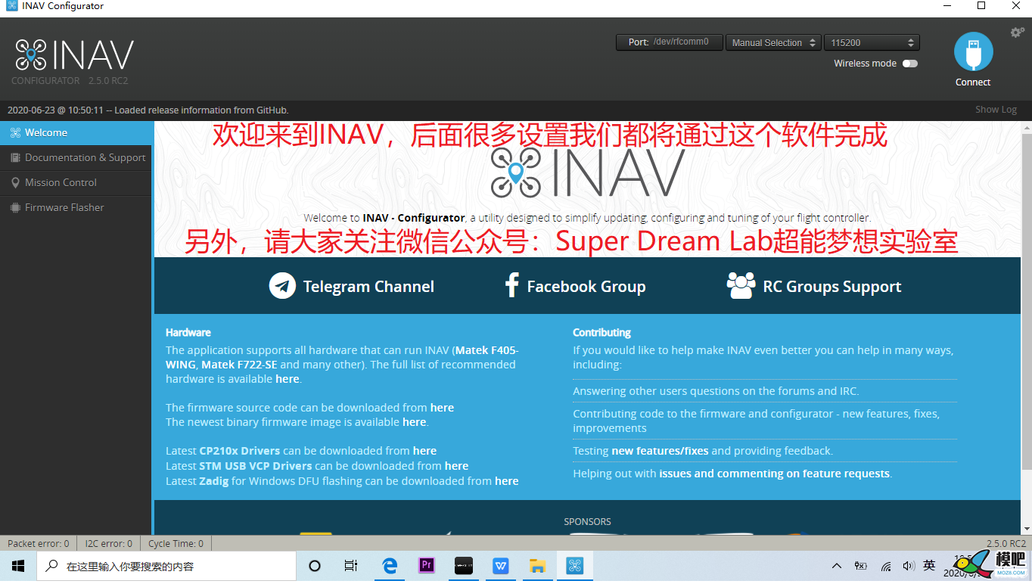The width and height of the screenshot is (1032, 584).
Task: Click the vertical scrollbar down arrow
Action: (1026, 528)
